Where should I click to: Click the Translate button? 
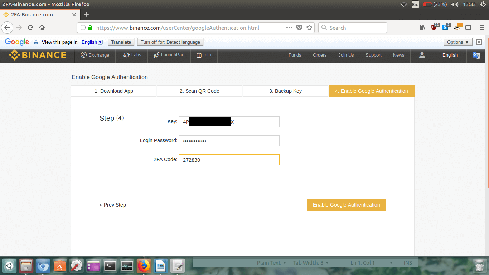(121, 42)
